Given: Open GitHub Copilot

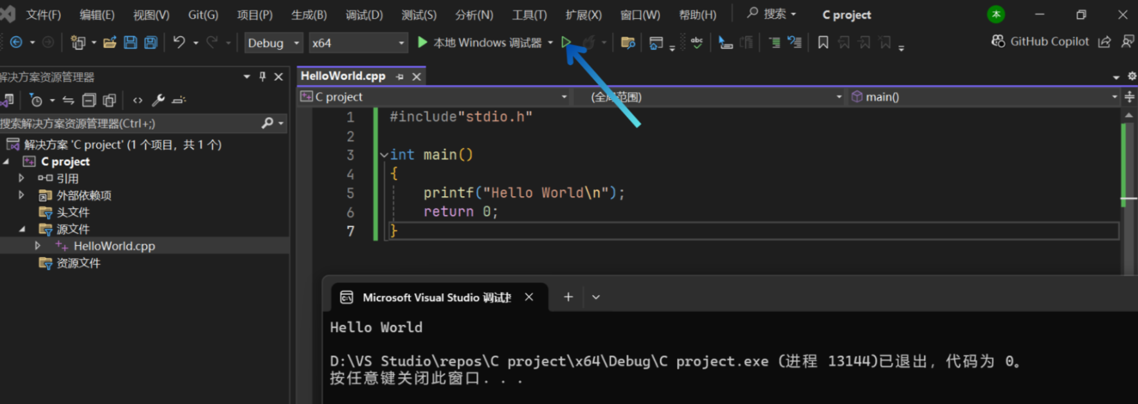Looking at the screenshot, I should coord(1040,41).
